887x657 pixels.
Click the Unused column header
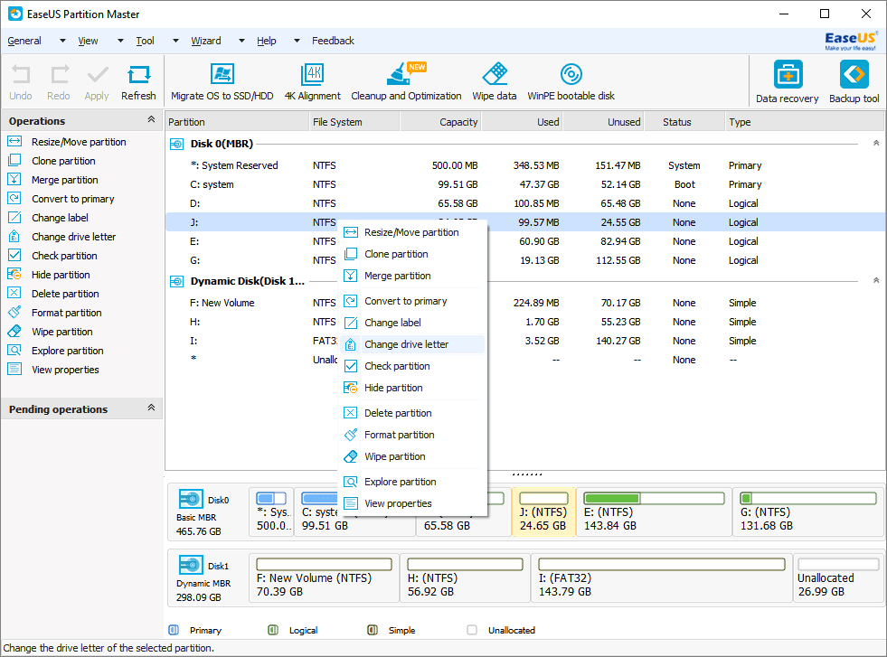pyautogui.click(x=603, y=122)
